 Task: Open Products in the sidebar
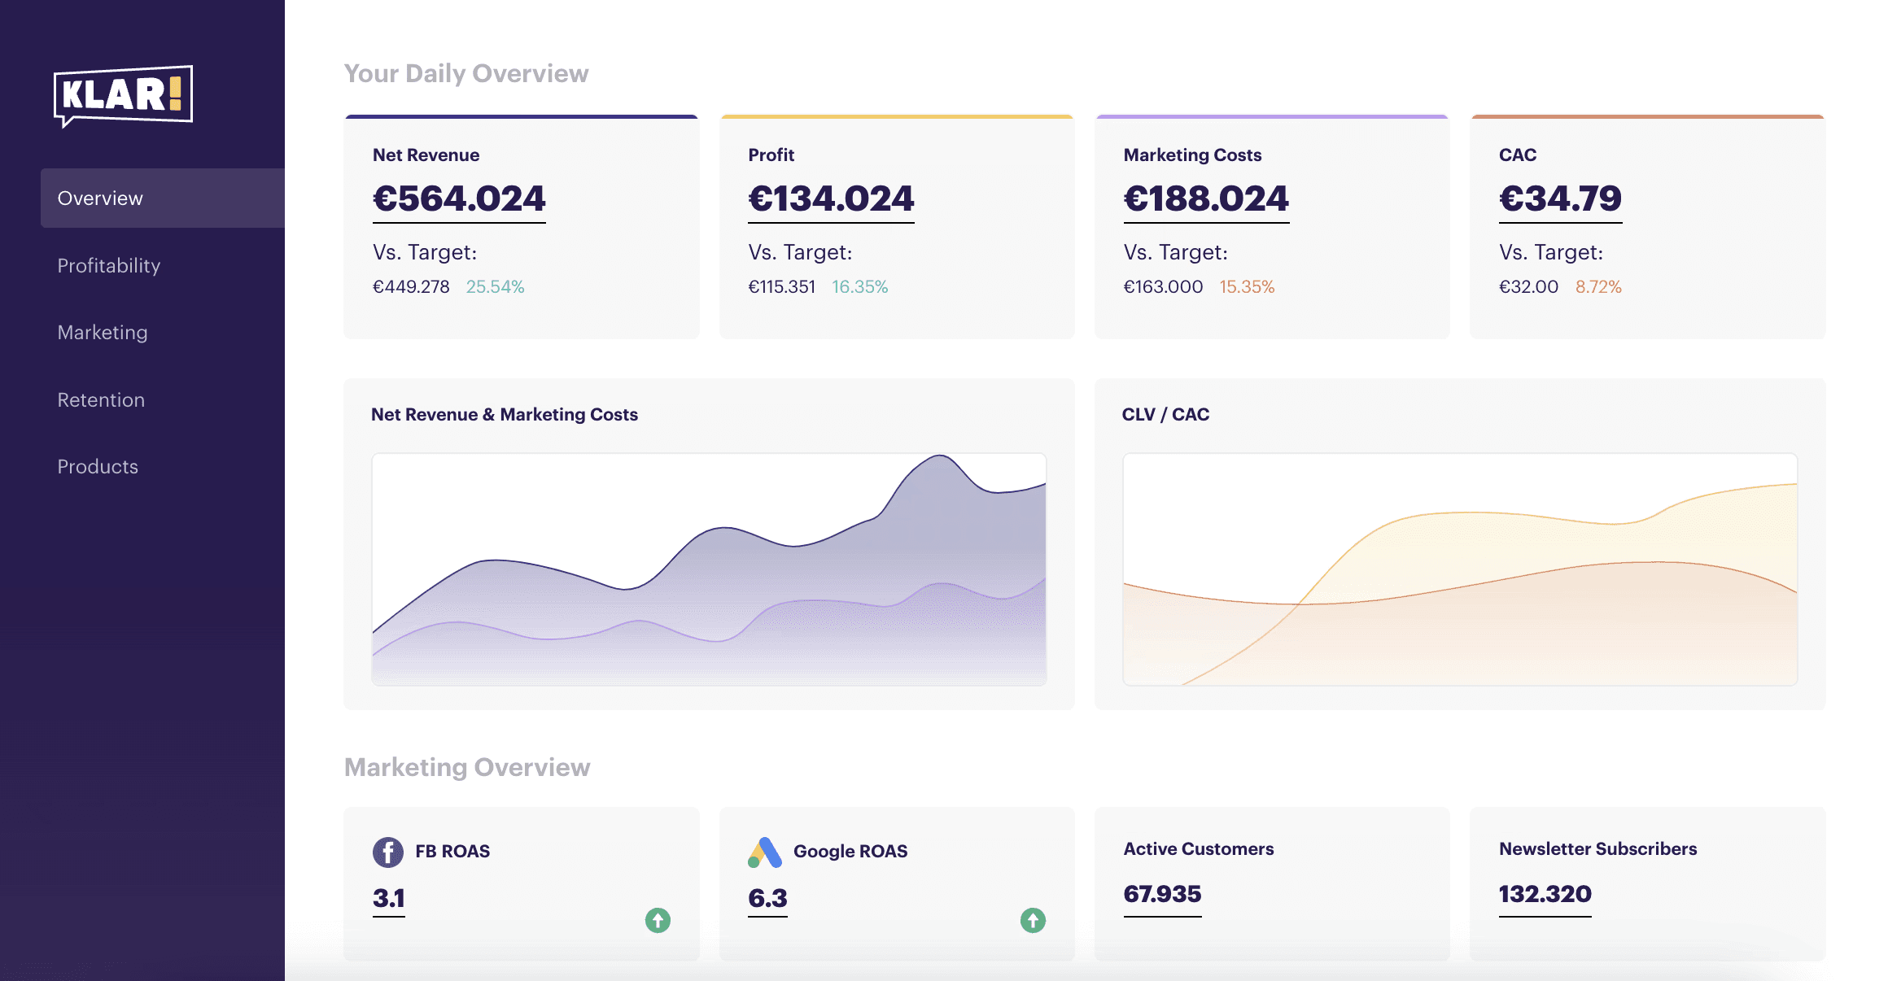(x=98, y=467)
